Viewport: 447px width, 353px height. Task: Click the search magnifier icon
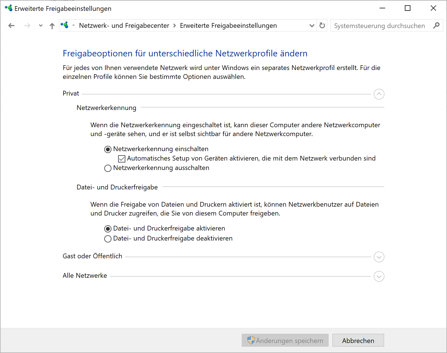pos(436,26)
